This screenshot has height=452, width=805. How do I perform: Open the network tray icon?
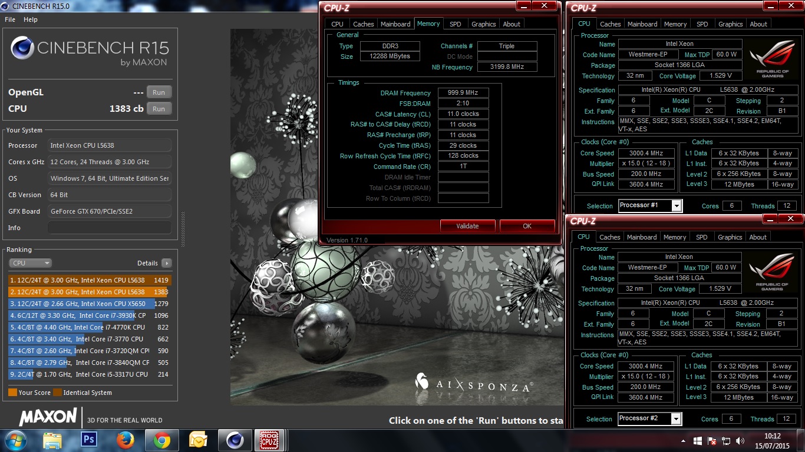tap(726, 441)
